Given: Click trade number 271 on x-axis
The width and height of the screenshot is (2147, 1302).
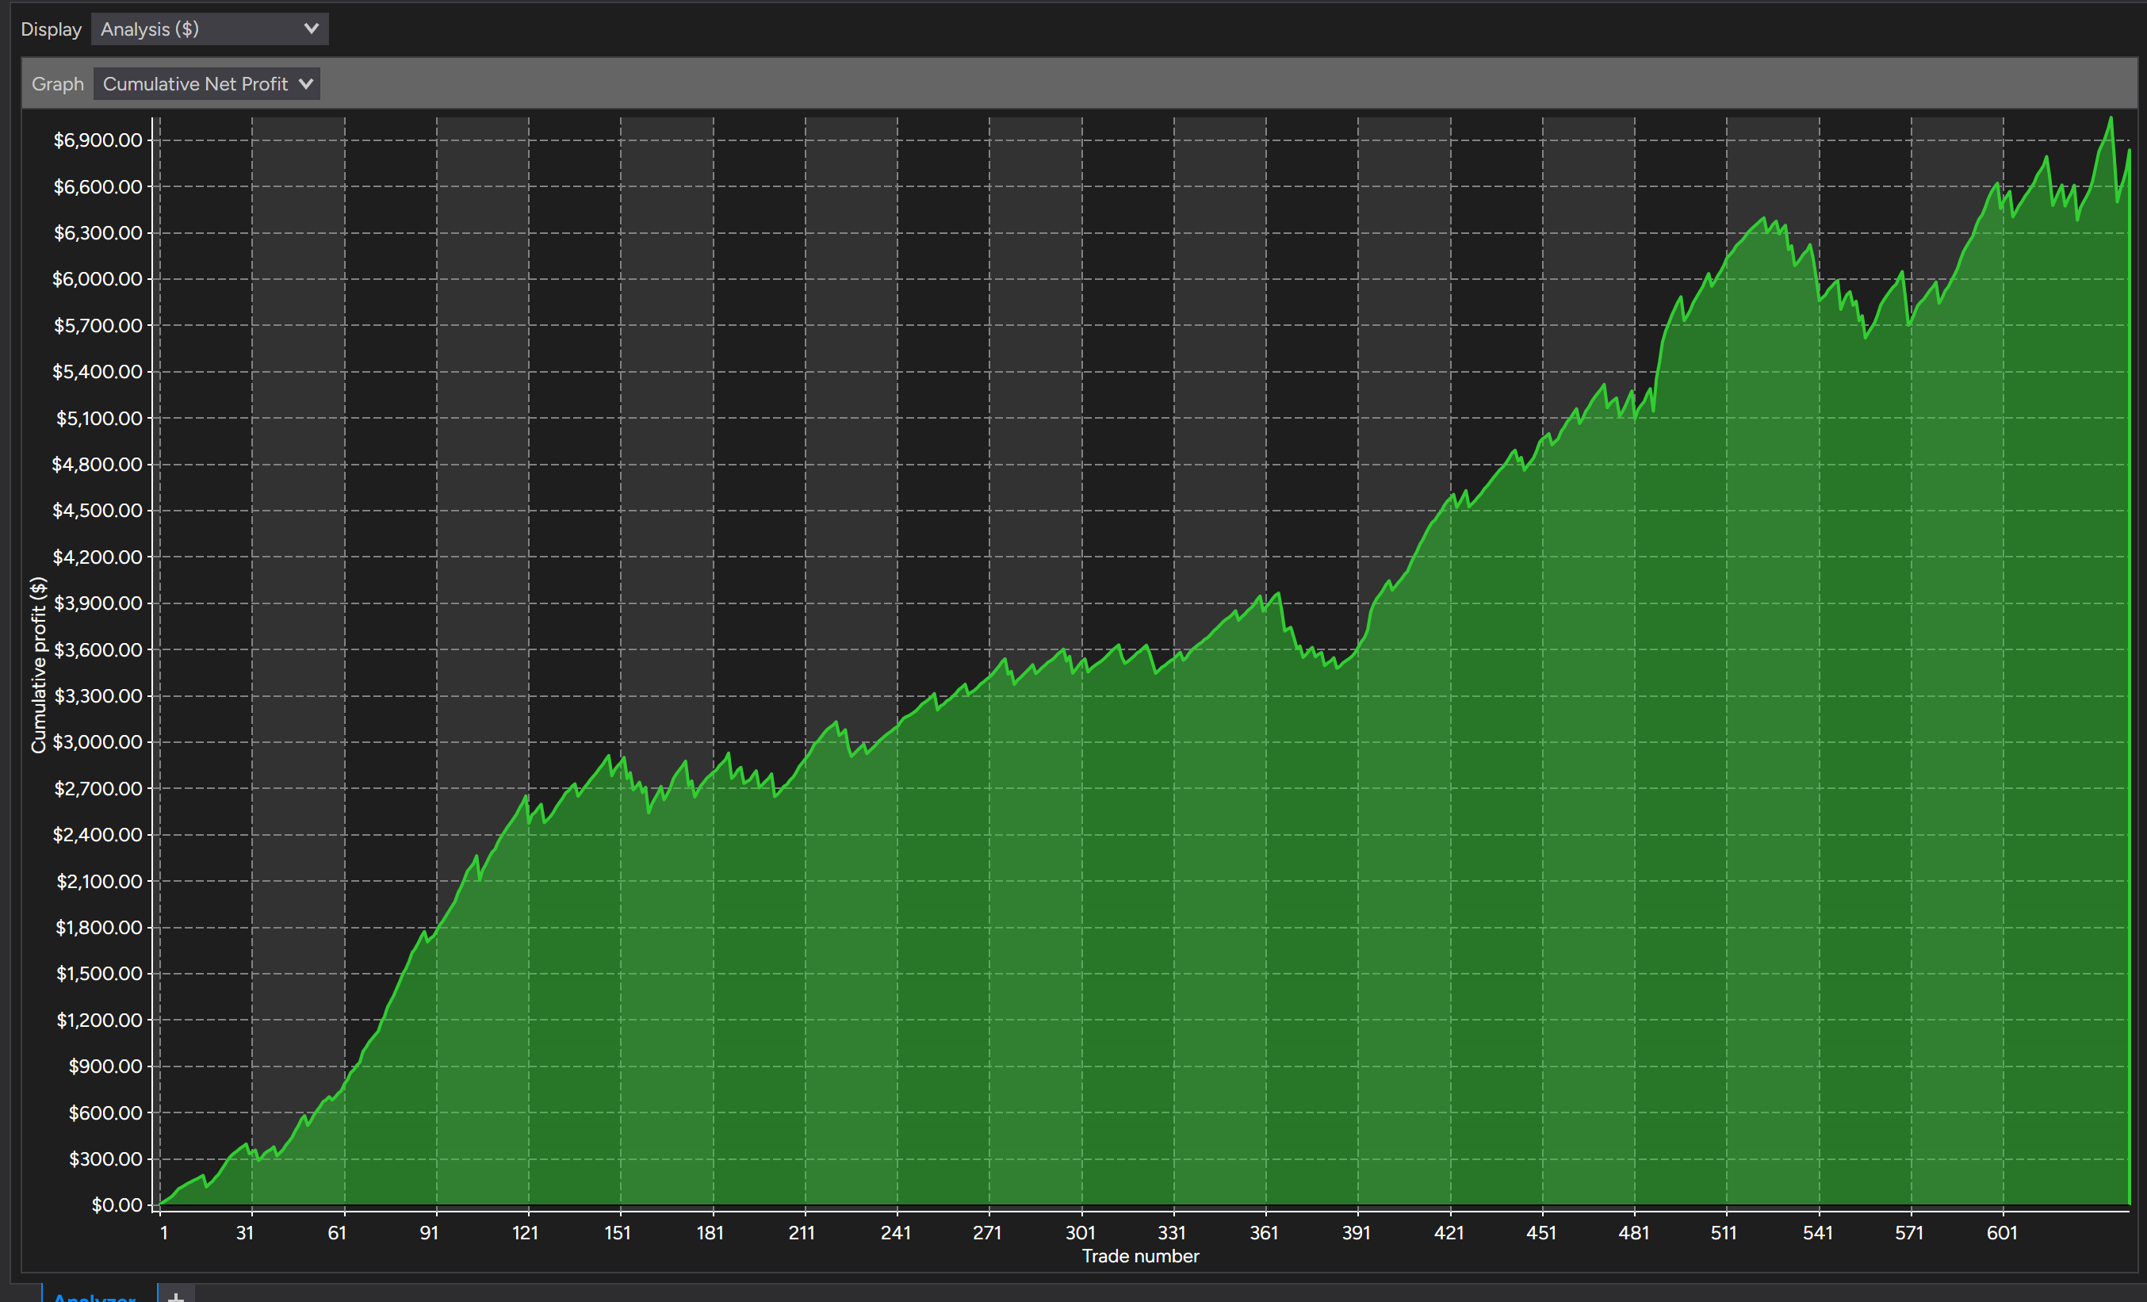Looking at the screenshot, I should click(987, 1233).
